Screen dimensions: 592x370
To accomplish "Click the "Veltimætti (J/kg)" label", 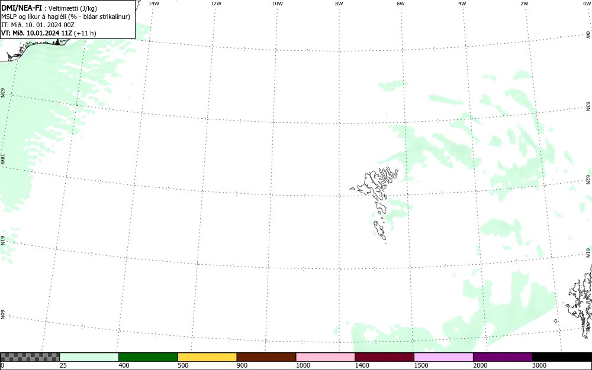I will pyautogui.click(x=72, y=8).
